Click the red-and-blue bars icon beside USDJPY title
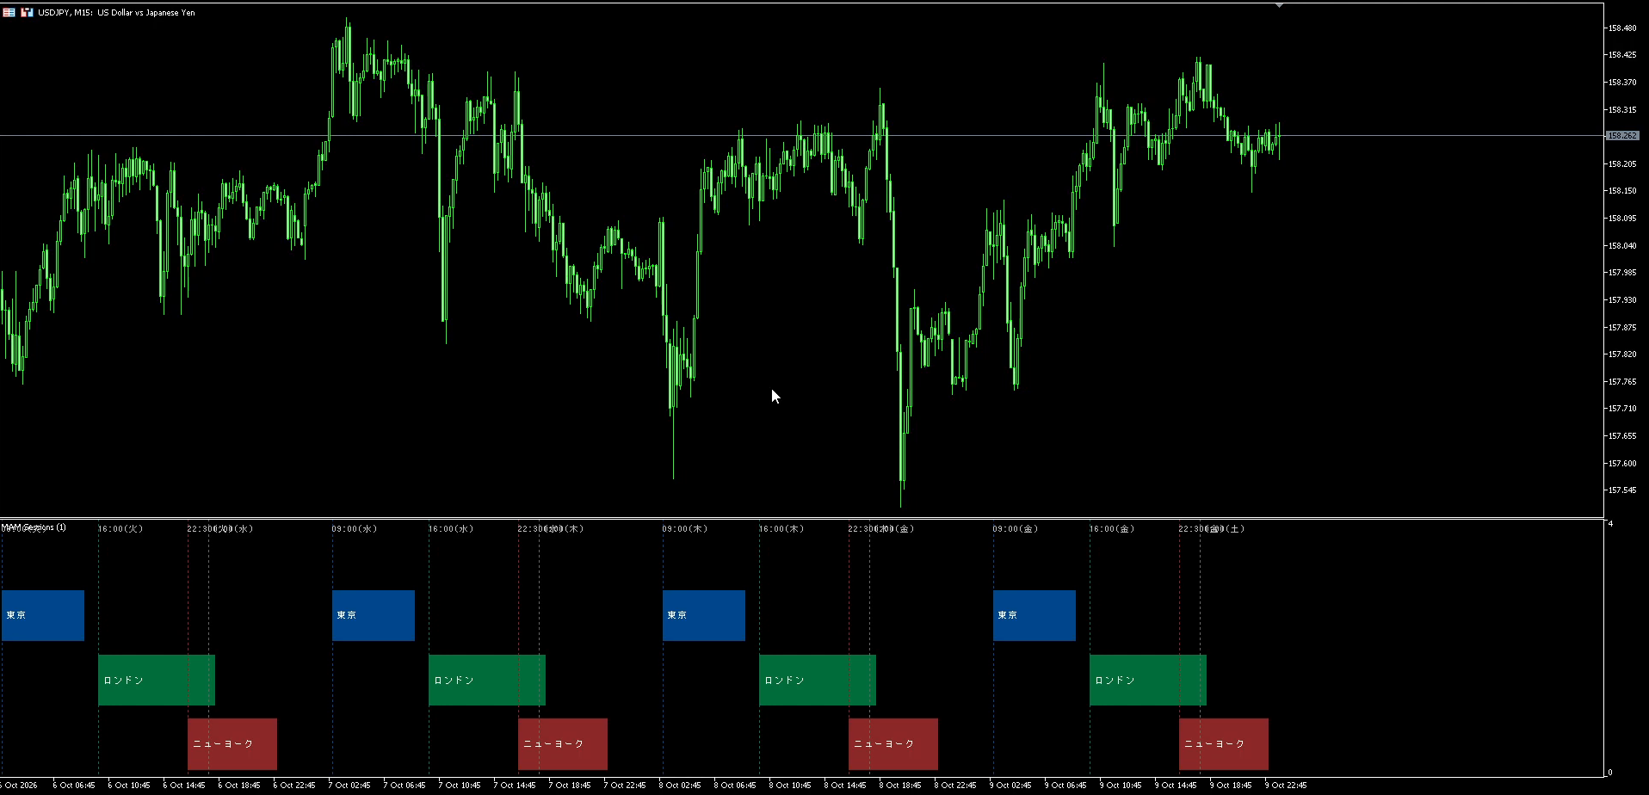Image resolution: width=1649 pixels, height=795 pixels. click(x=27, y=12)
